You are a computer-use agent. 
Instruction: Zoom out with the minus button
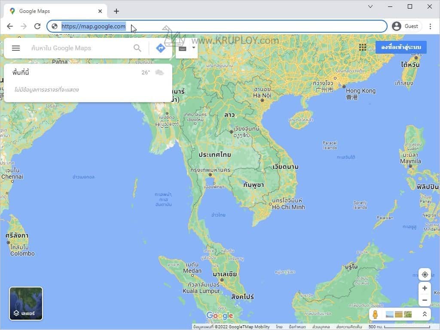pyautogui.click(x=425, y=300)
